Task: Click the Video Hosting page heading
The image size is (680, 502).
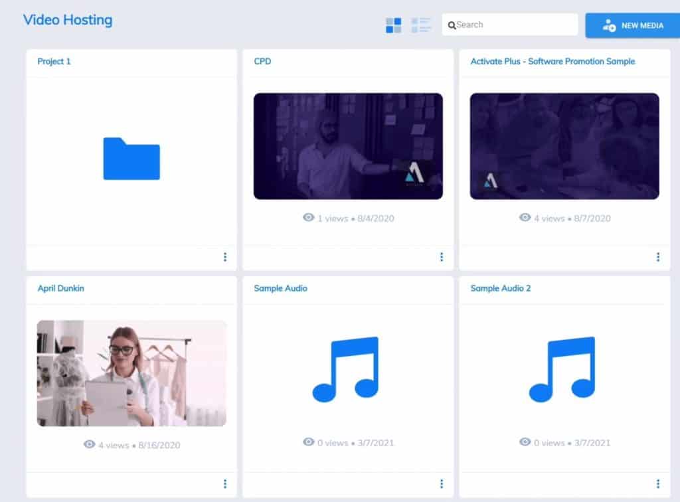Action: pos(68,20)
